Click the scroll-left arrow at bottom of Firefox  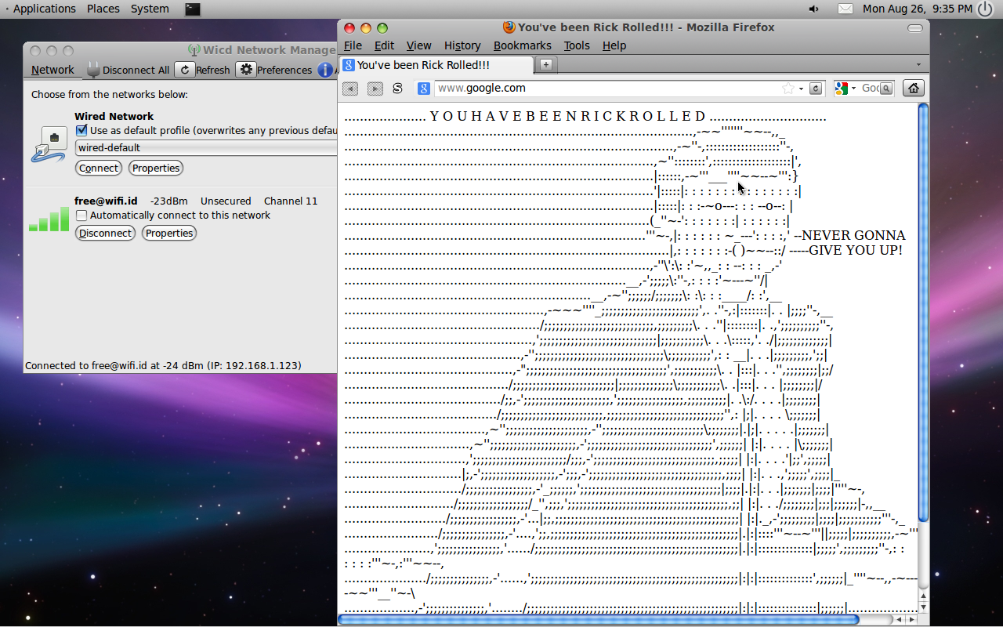(x=899, y=619)
